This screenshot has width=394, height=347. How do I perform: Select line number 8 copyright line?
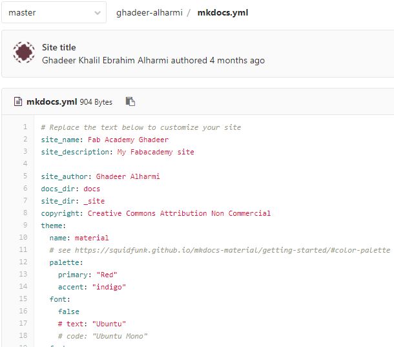(x=25, y=213)
